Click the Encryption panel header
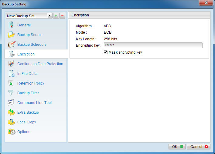 coord(139,15)
